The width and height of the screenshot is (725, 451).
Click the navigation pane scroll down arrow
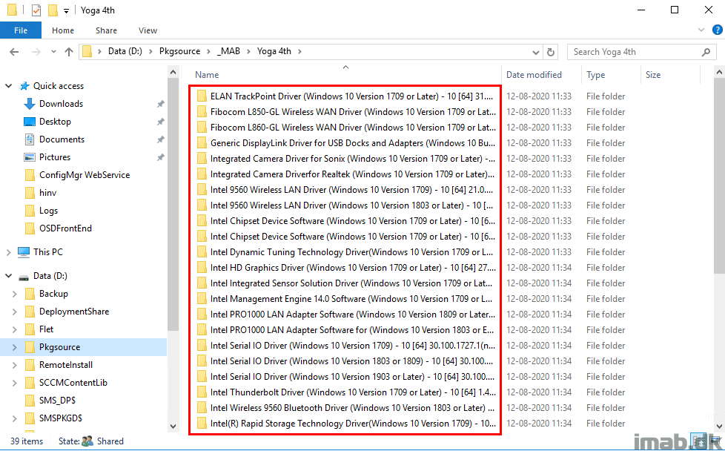(173, 426)
